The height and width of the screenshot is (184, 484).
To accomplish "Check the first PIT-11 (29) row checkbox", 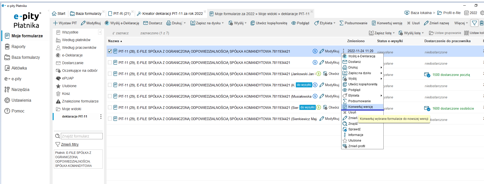I will [110, 62].
